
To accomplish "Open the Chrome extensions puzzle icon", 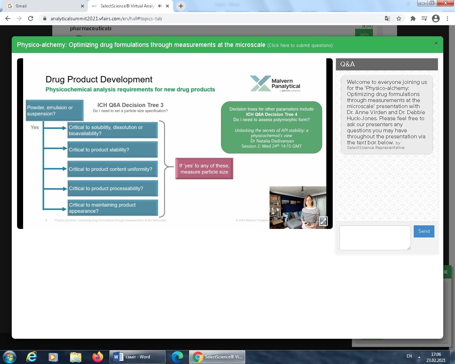I will pos(413,18).
